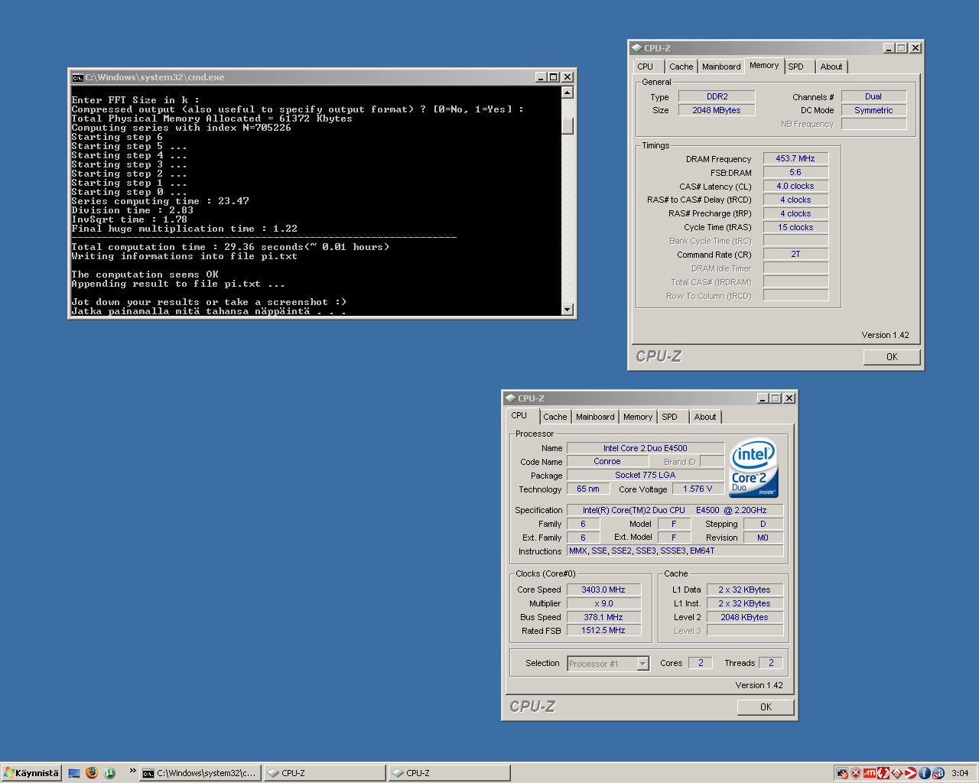Click the Symmetric DC Mode field
The height and width of the screenshot is (783, 979).
873,110
